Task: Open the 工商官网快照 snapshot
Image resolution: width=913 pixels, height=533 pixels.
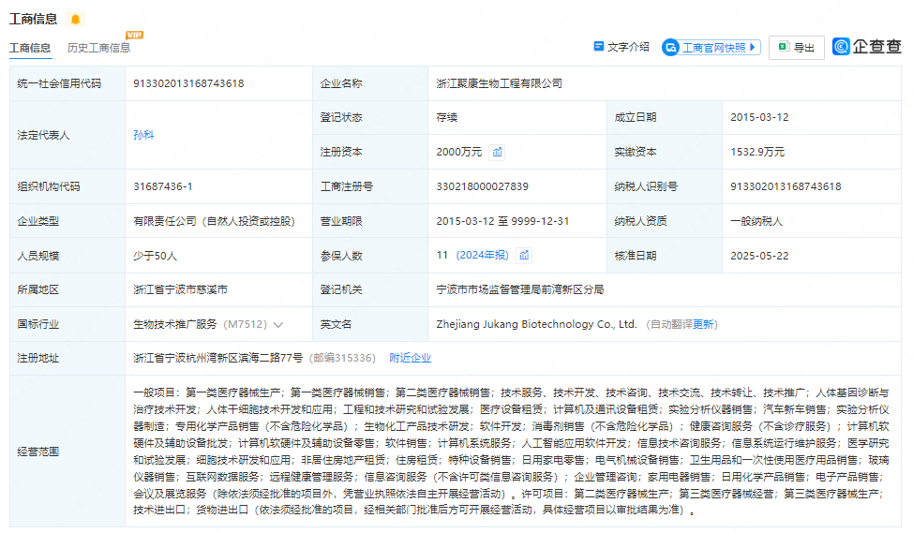Action: point(712,48)
